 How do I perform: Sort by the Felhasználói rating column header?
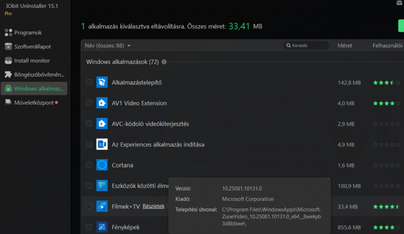386,46
